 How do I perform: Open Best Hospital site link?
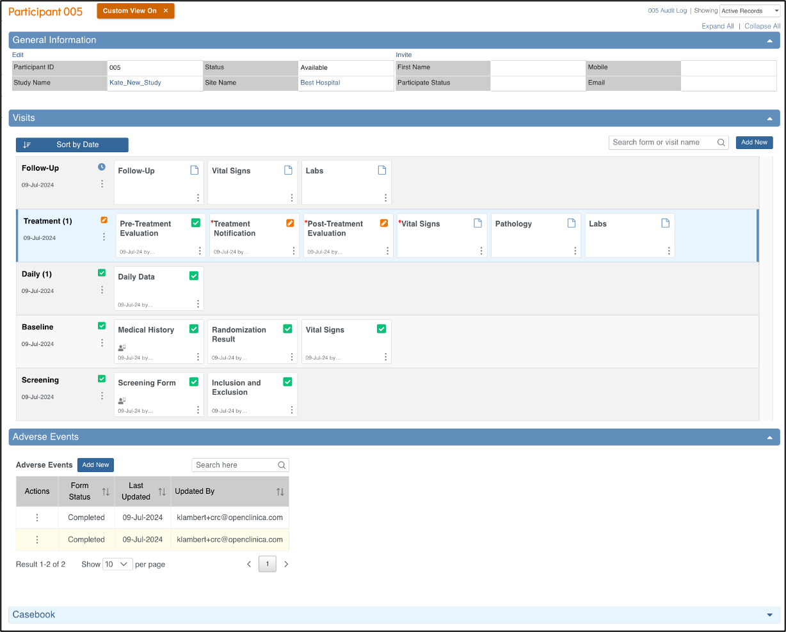pyautogui.click(x=320, y=83)
